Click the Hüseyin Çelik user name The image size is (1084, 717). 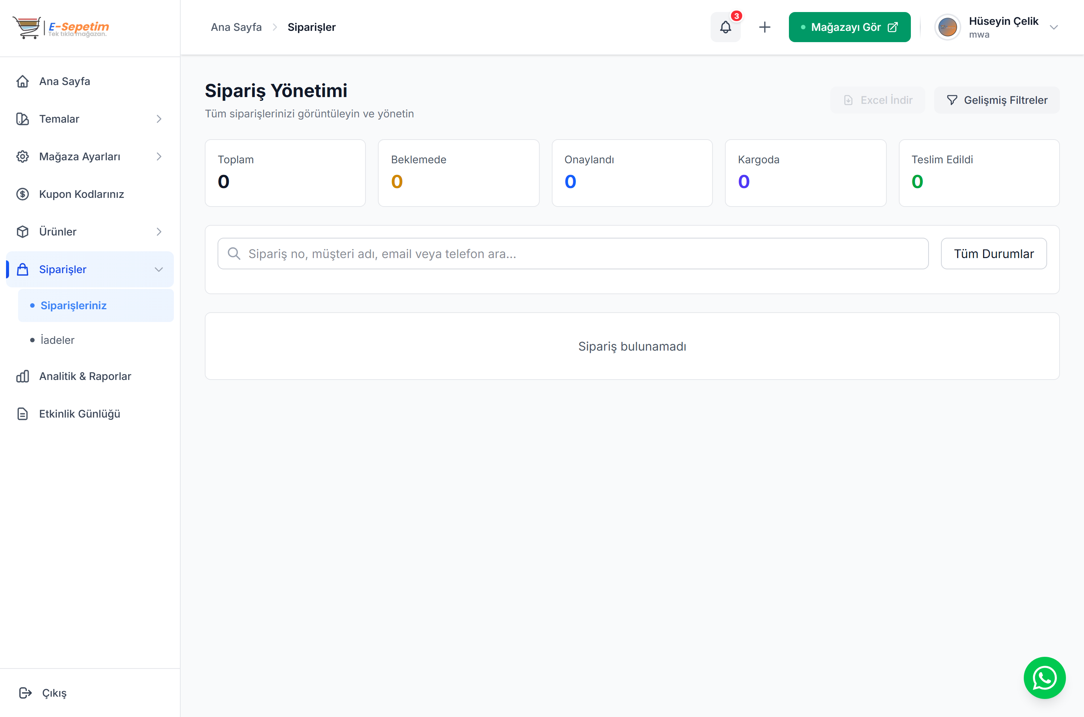click(1003, 21)
